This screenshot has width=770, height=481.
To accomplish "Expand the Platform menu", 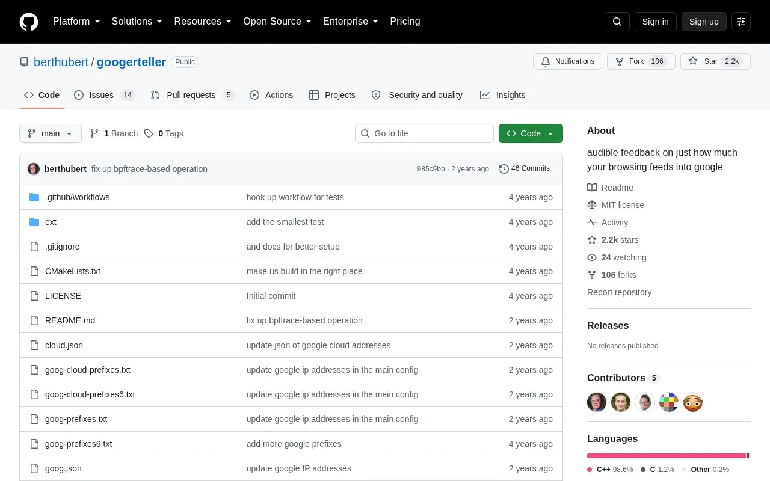I will tap(76, 22).
